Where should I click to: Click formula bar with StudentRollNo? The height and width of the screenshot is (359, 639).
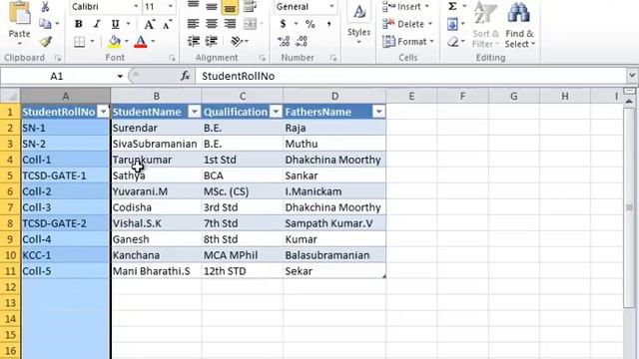(x=411, y=76)
